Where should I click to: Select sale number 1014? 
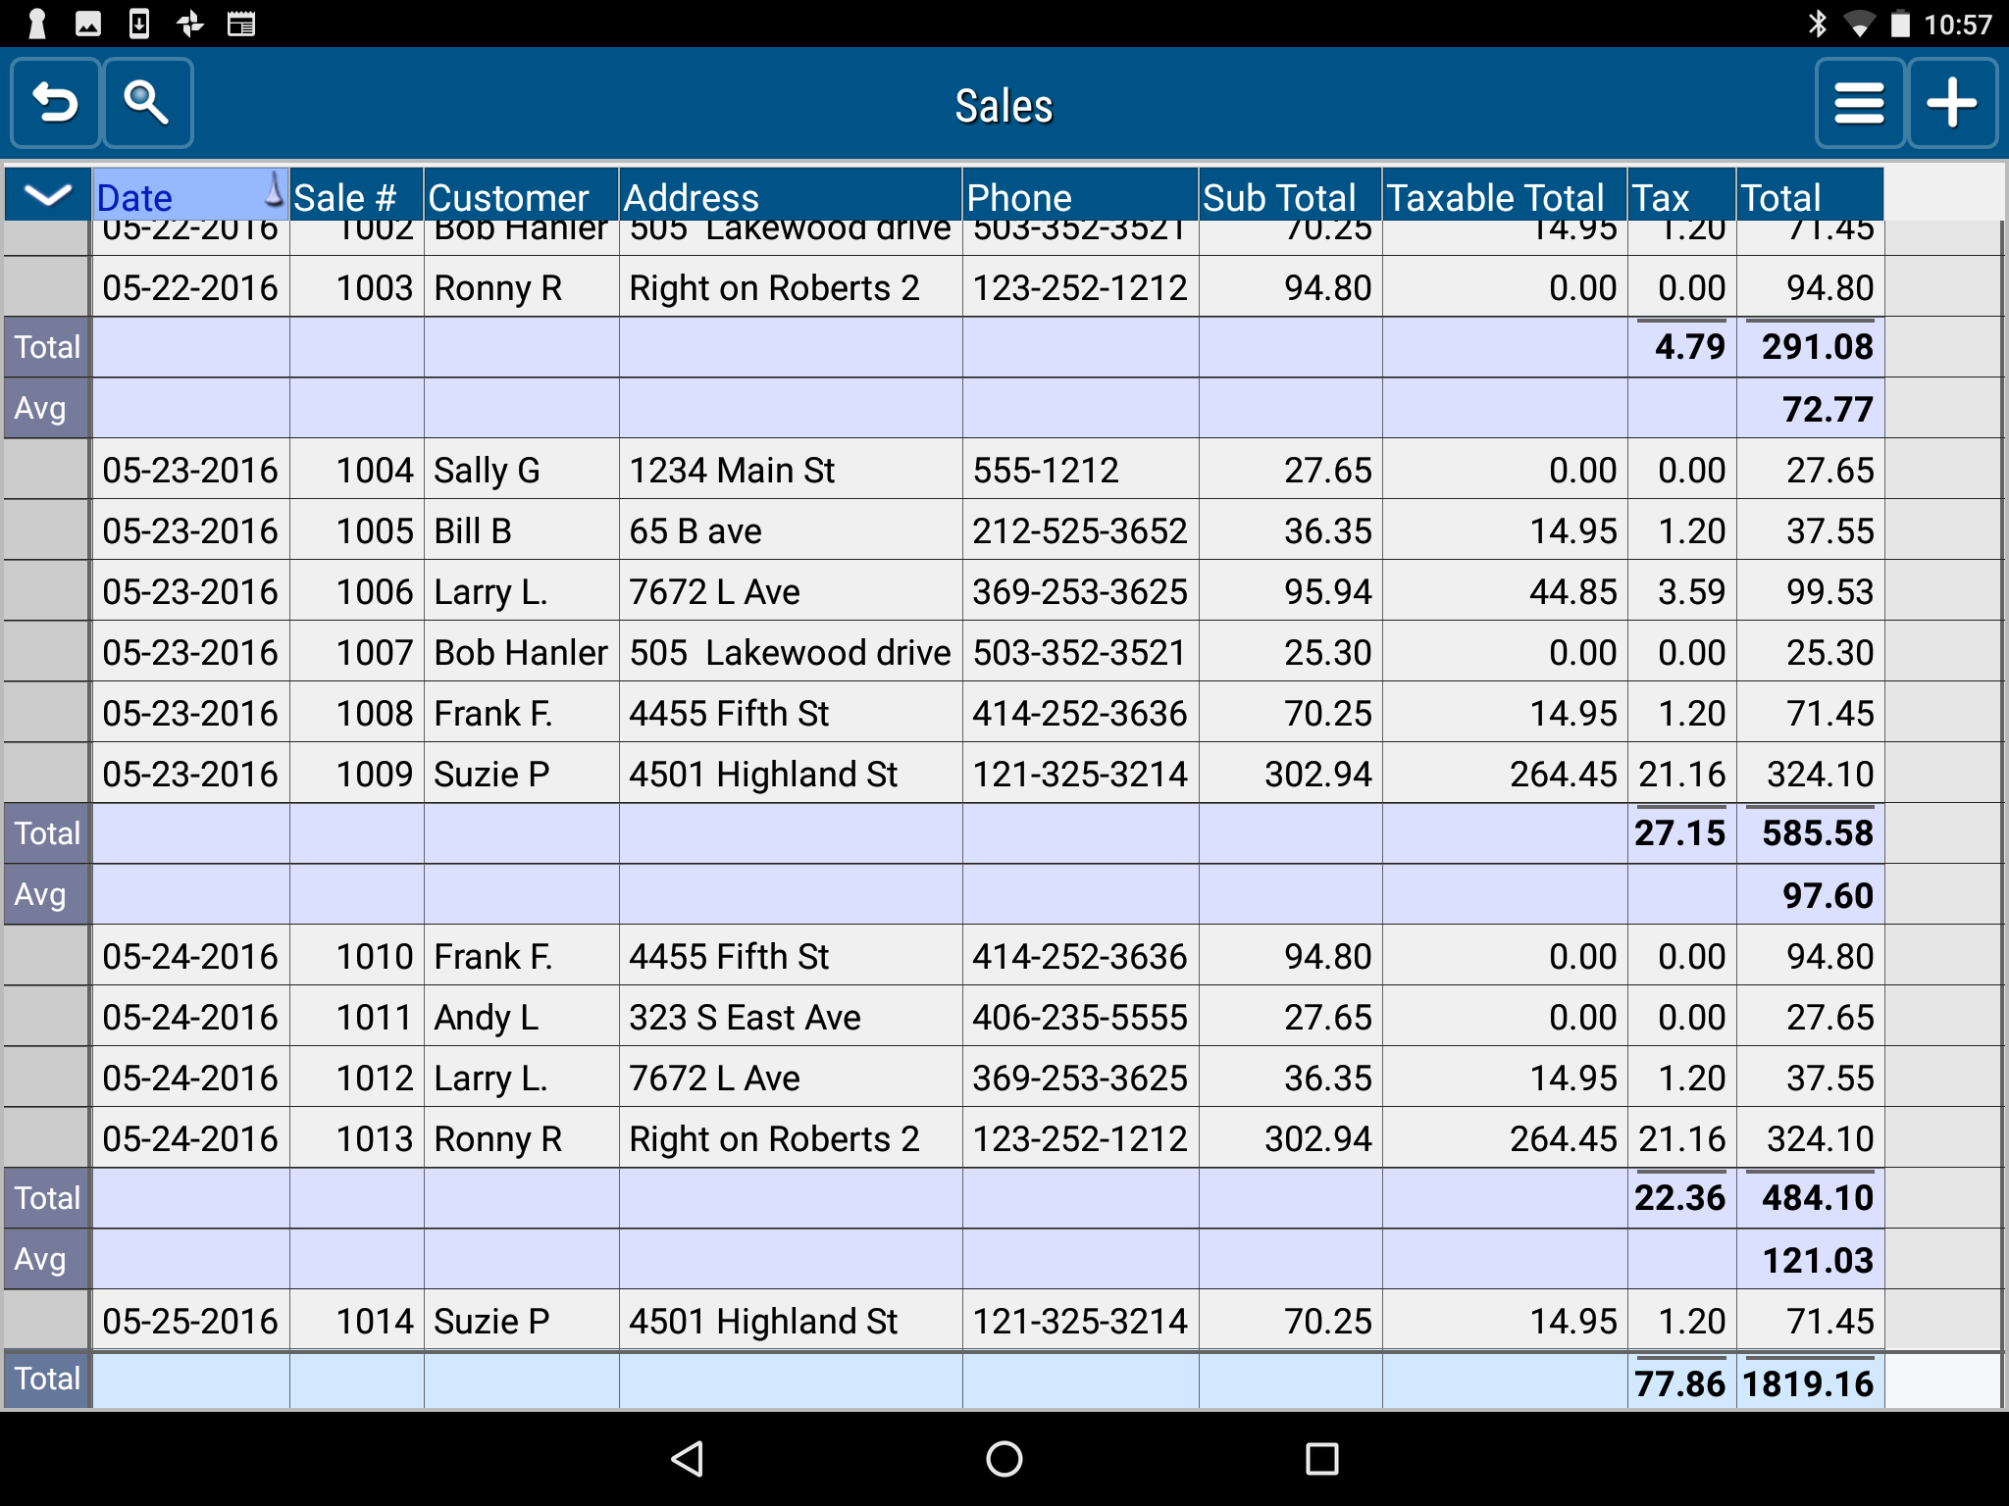coord(356,1321)
